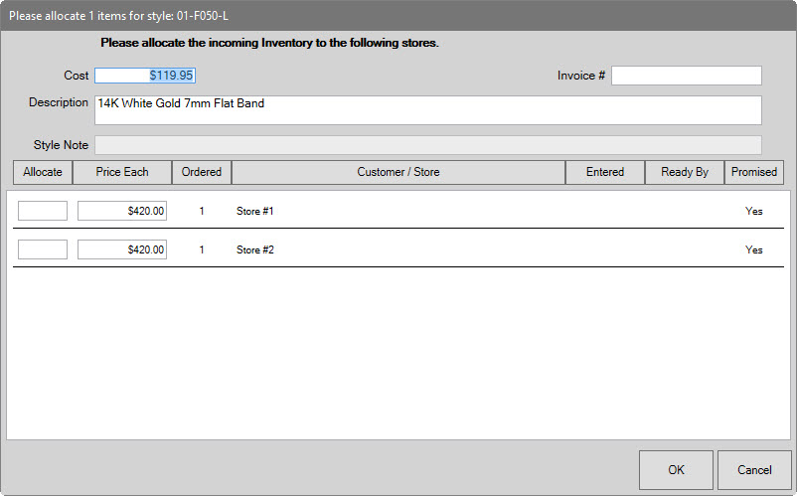
Task: Click the Store #1 Price Each field
Action: click(122, 211)
